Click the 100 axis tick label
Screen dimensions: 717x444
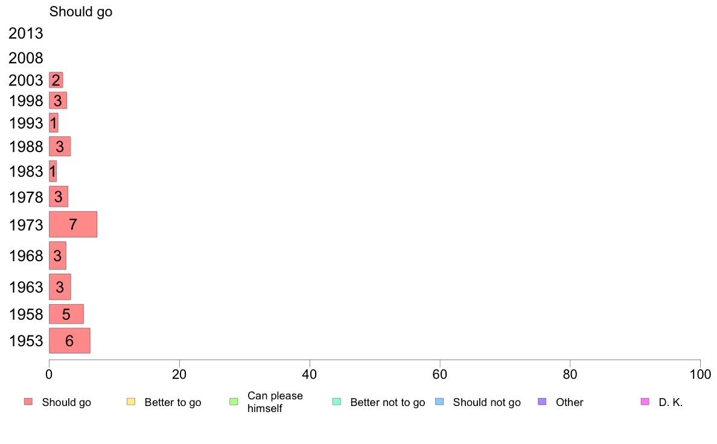click(700, 375)
